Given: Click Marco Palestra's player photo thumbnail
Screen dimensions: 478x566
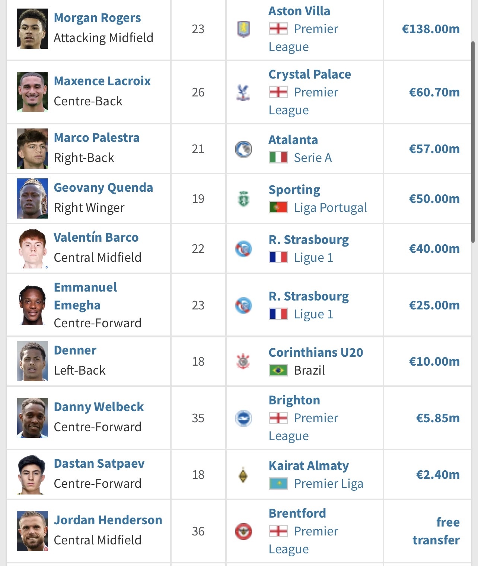Looking at the screenshot, I should click(32, 149).
